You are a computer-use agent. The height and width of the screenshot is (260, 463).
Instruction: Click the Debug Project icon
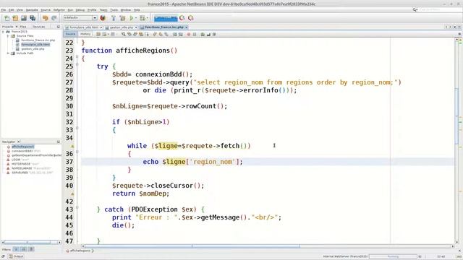tap(143, 18)
